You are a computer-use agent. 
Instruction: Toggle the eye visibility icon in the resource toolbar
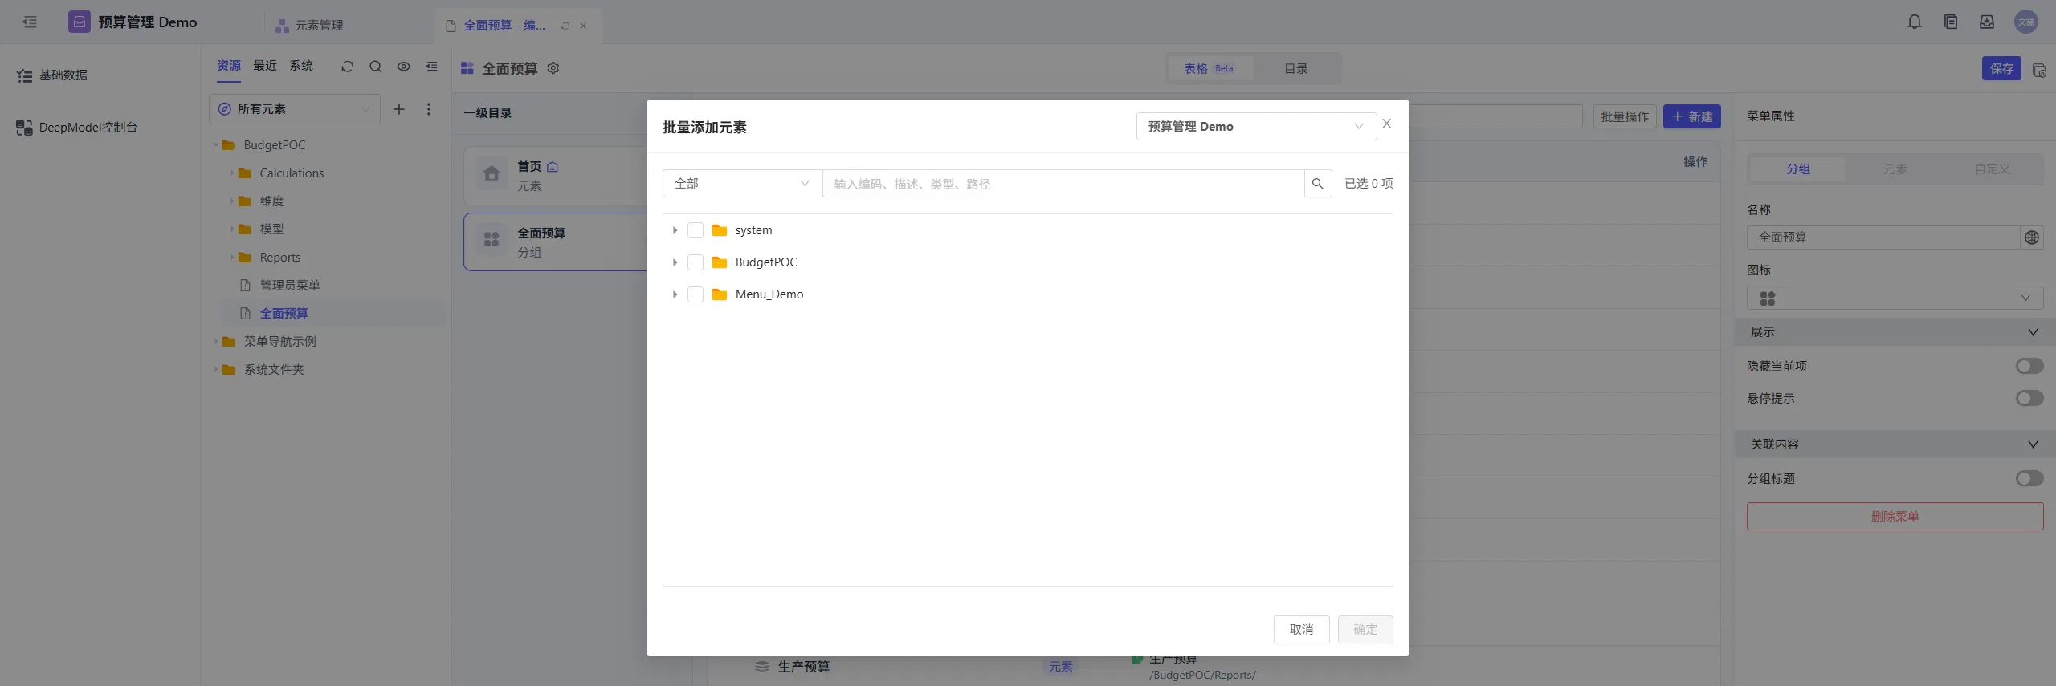click(403, 67)
